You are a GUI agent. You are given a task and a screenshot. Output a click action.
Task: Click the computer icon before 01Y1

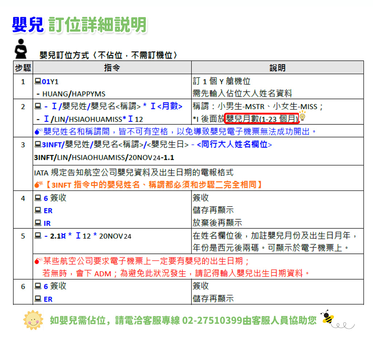pyautogui.click(x=38, y=81)
